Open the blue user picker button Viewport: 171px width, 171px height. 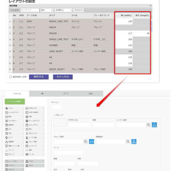(x=154, y=125)
